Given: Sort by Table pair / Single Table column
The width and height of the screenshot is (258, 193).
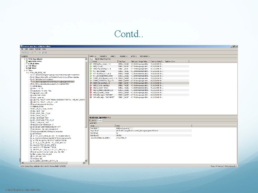Looking at the screenshot, I should (140, 61).
